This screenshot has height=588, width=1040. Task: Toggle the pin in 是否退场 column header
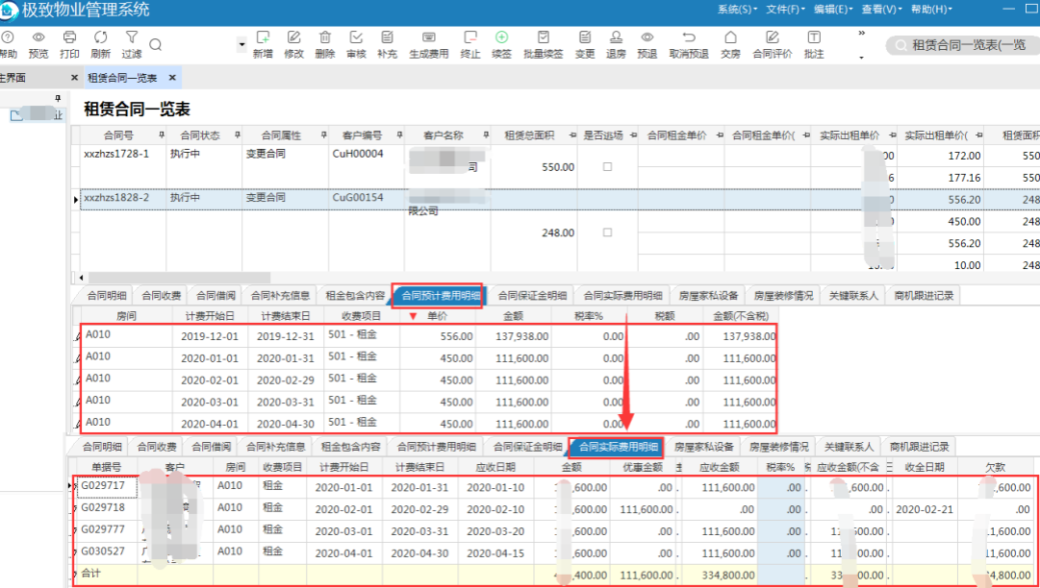pos(633,135)
